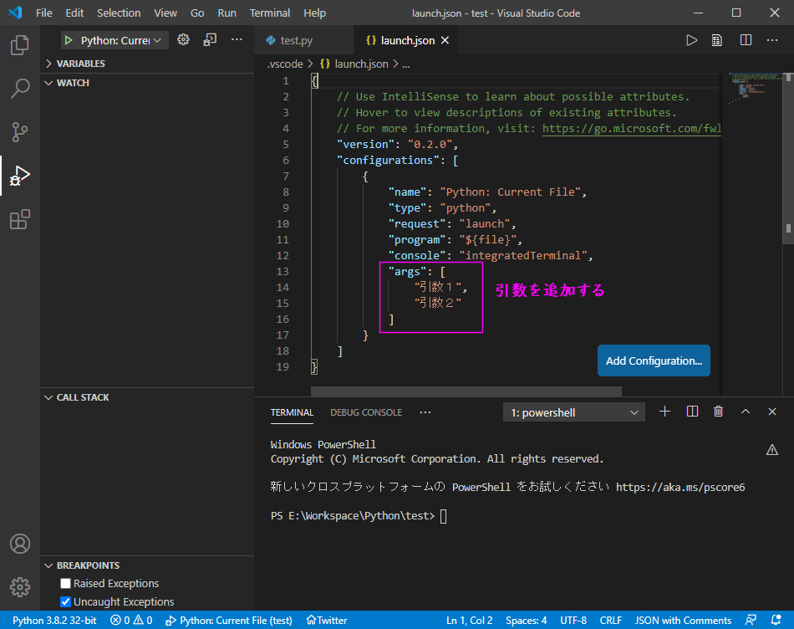The image size is (794, 629).
Task: Change line endings via CRLF
Action: tap(611, 620)
